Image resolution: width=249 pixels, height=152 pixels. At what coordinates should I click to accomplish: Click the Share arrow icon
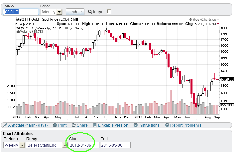point(73,125)
